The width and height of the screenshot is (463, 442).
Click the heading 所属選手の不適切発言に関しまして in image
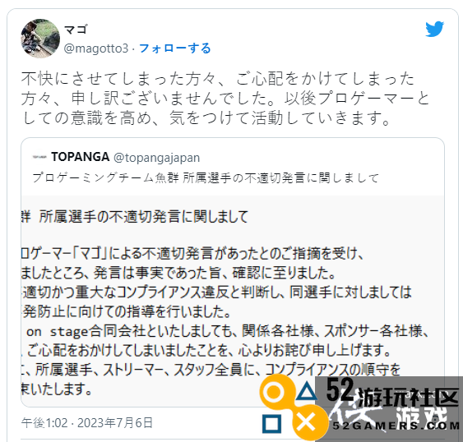tap(144, 217)
